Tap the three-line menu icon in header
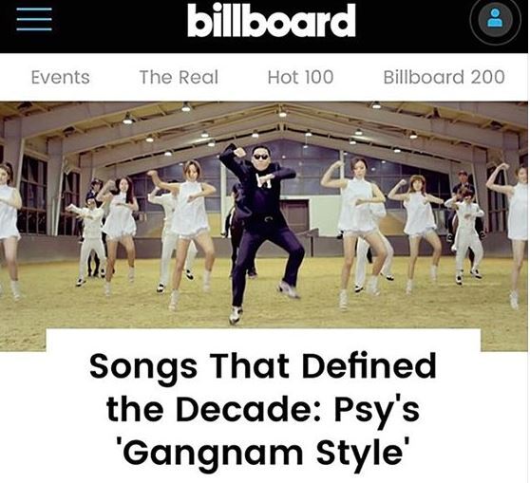The image size is (530, 483). point(34,19)
